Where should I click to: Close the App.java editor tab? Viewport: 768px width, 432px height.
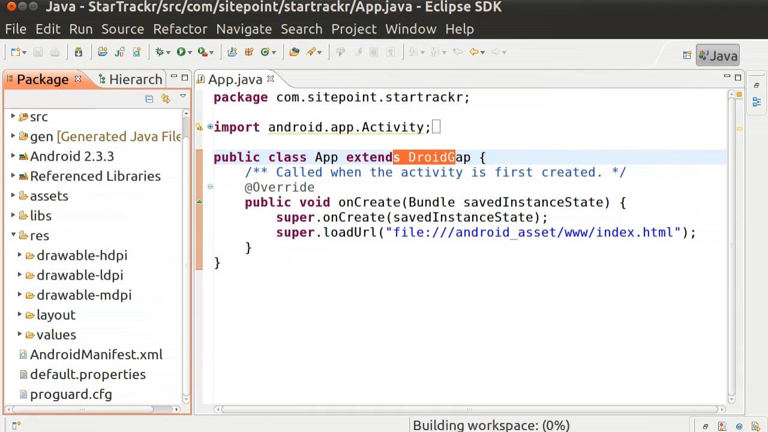pyautogui.click(x=271, y=79)
